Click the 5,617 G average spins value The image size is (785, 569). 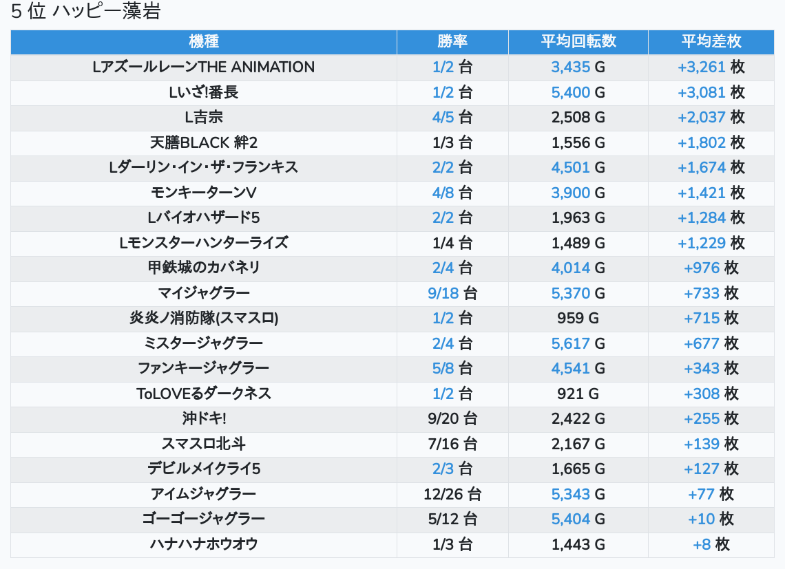tap(578, 343)
